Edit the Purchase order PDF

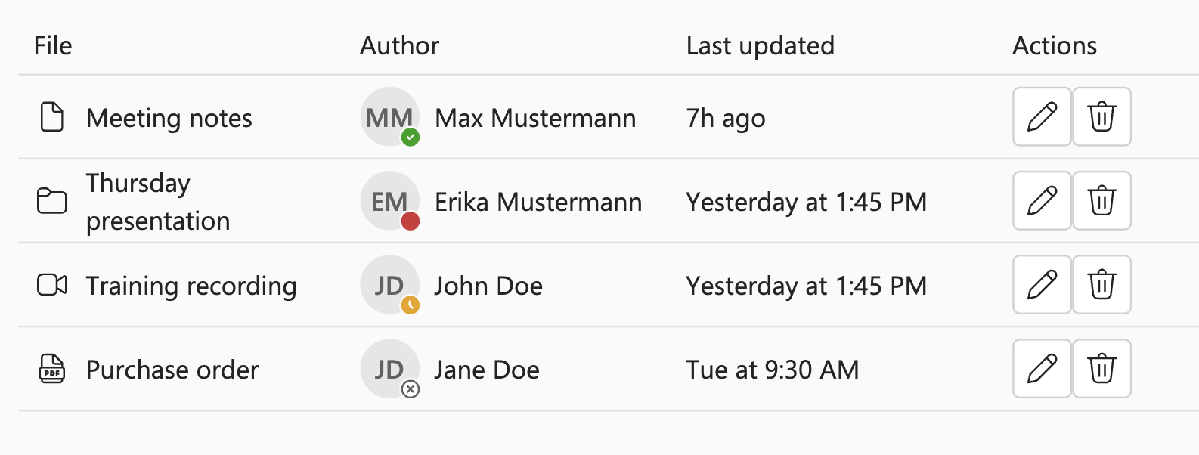[x=1042, y=369]
